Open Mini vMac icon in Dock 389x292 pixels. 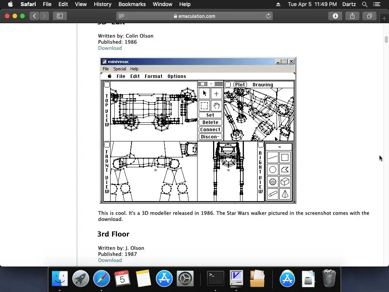[236, 278]
